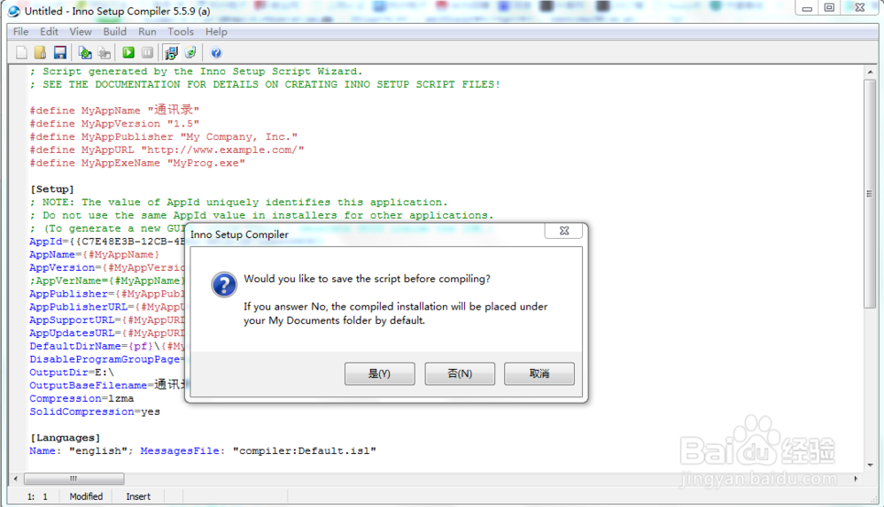The width and height of the screenshot is (884, 507).
Task: Click the "NOTE: The value of AppId" comment
Action: click(238, 203)
